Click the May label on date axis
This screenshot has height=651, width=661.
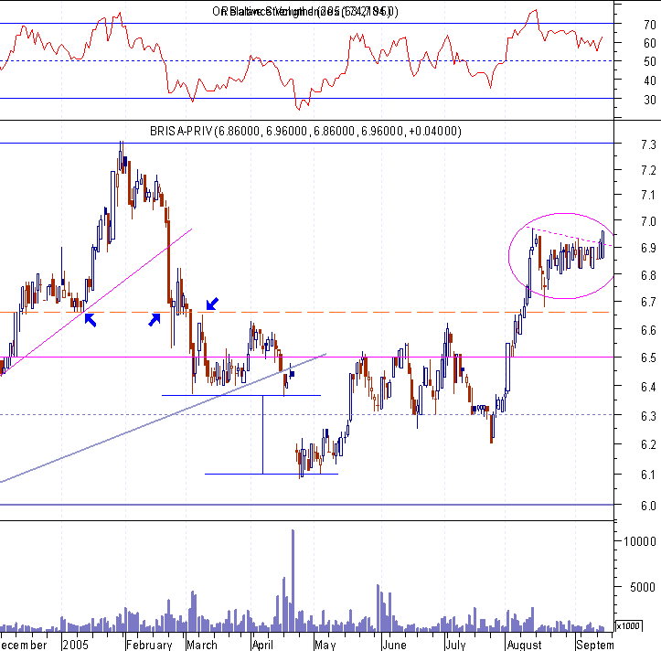(325, 645)
